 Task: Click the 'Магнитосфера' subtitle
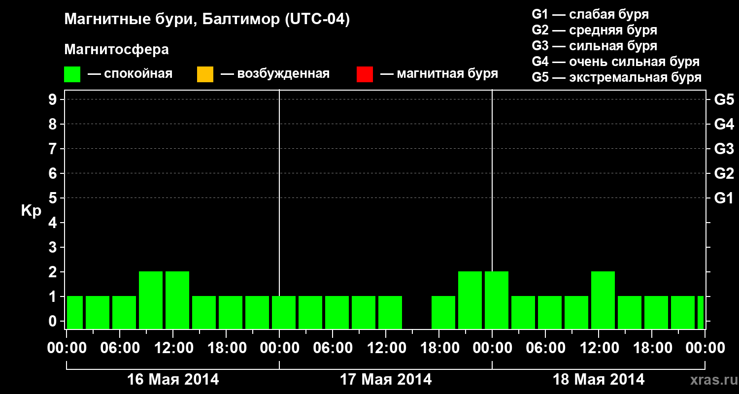coord(116,50)
